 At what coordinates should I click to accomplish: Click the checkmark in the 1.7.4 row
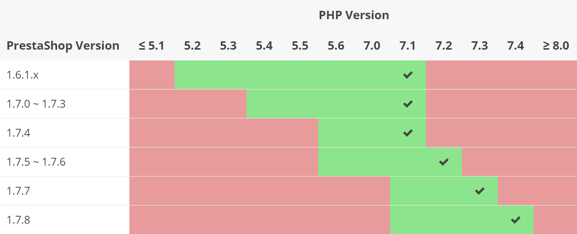(x=408, y=133)
